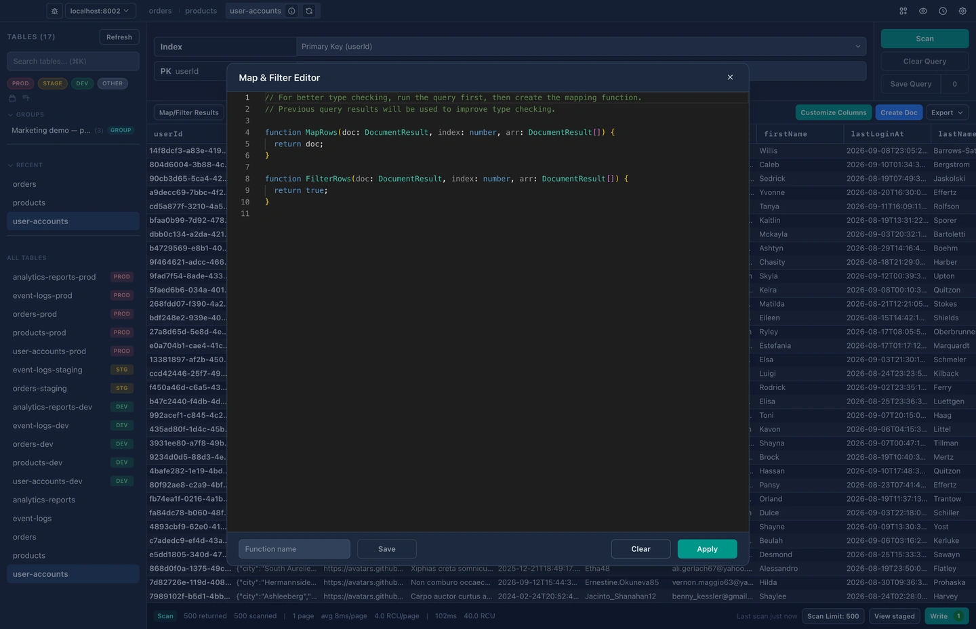The image size is (976, 629).
Task: Focus the Function name field
Action: 294,549
